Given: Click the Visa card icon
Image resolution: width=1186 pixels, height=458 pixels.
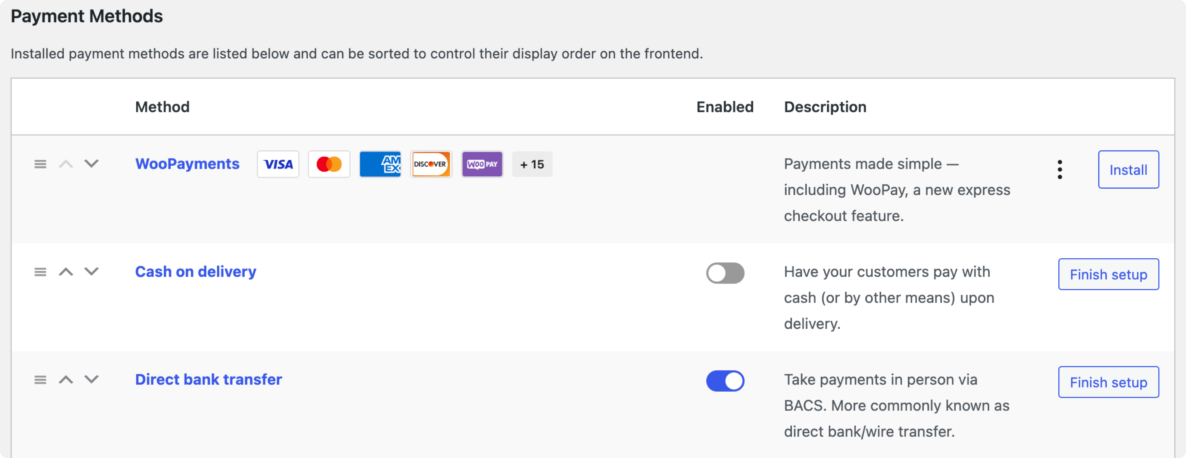Looking at the screenshot, I should [278, 164].
